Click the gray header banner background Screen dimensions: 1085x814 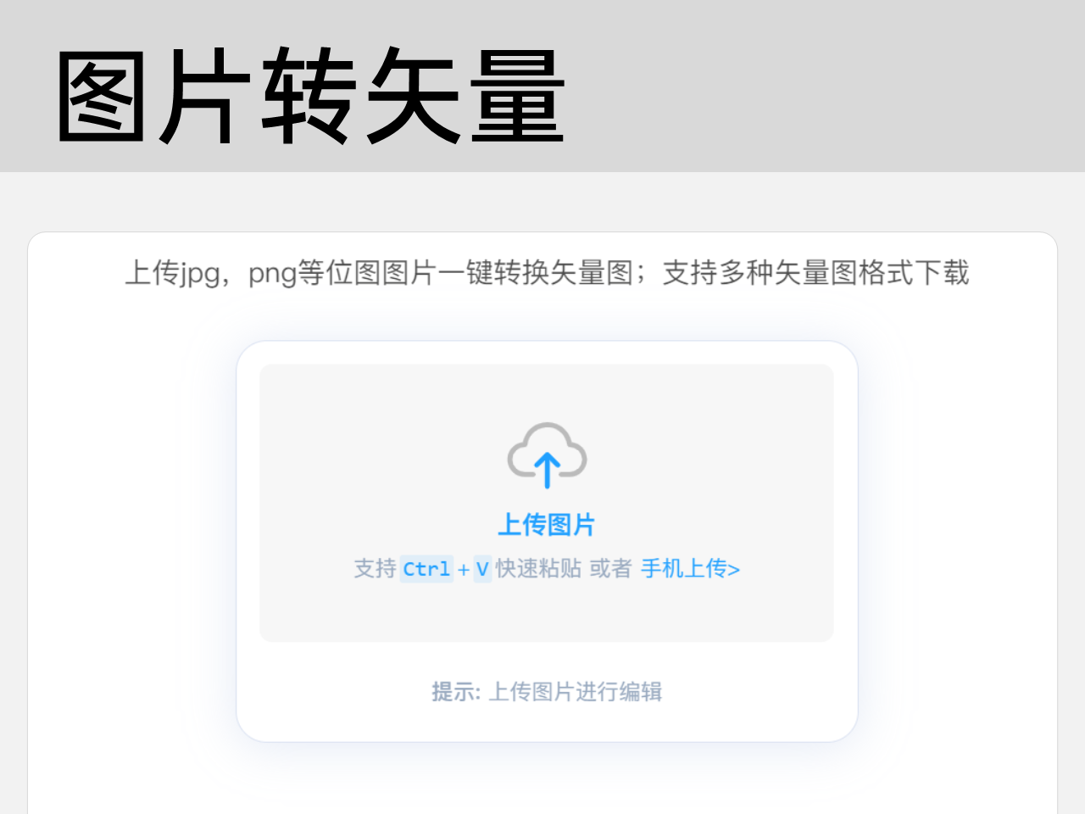click(814, 86)
